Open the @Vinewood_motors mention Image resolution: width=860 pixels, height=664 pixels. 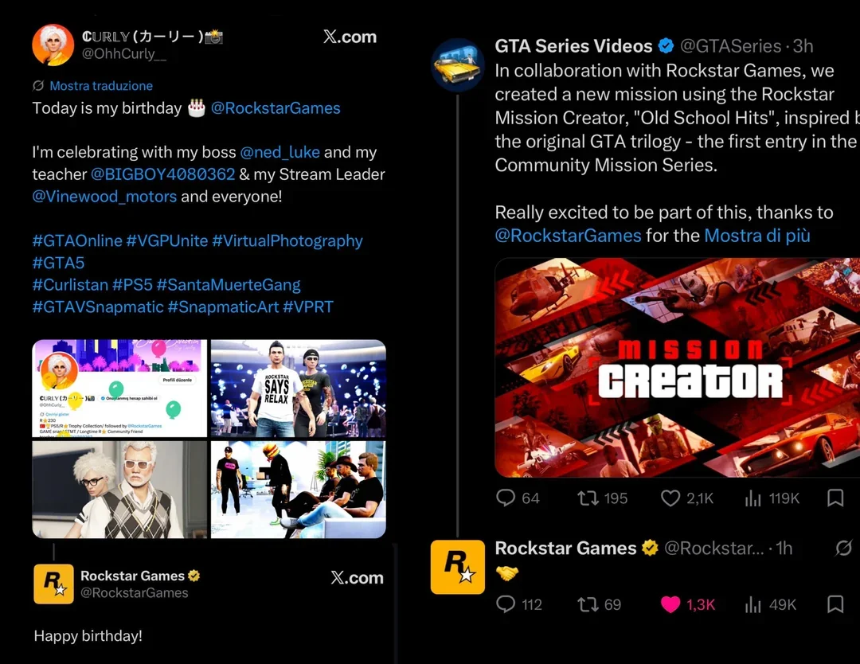(x=104, y=197)
